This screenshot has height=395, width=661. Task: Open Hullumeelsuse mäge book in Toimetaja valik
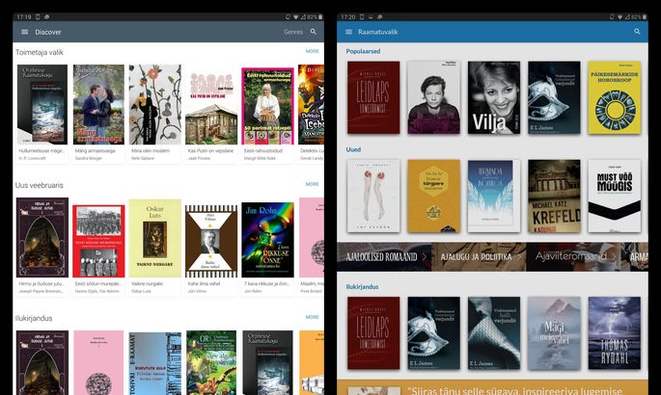pyautogui.click(x=42, y=104)
